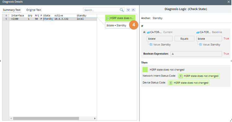The width and height of the screenshot is (232, 122).
Task: Click the horizontal scrollbar left arrow
Action: (11, 119)
